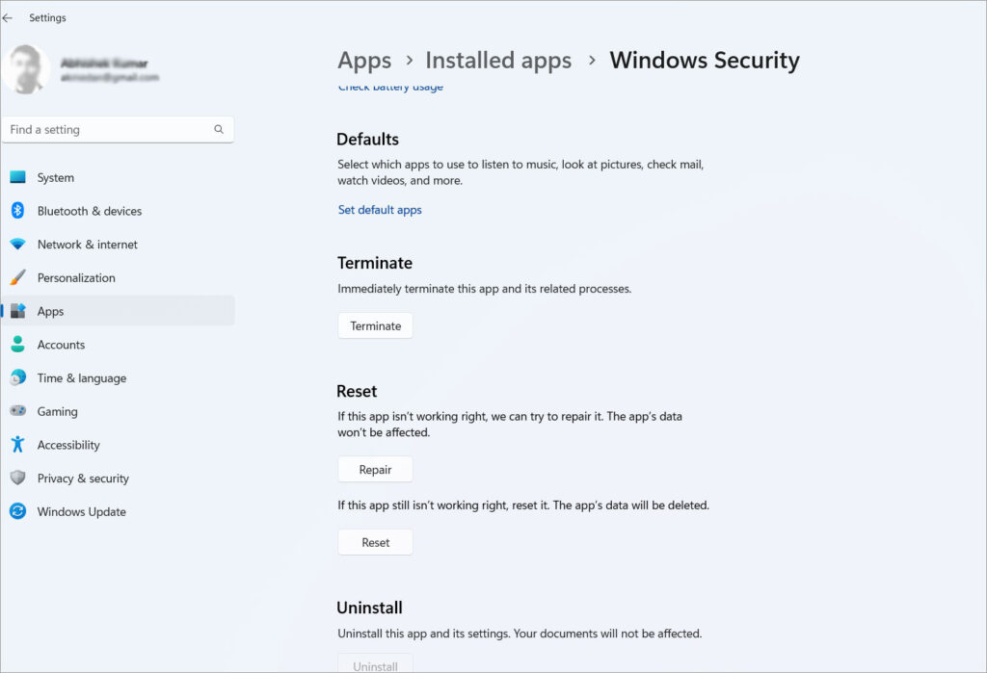This screenshot has width=987, height=673.
Task: Click the Defaults section heading
Action: pyautogui.click(x=367, y=139)
